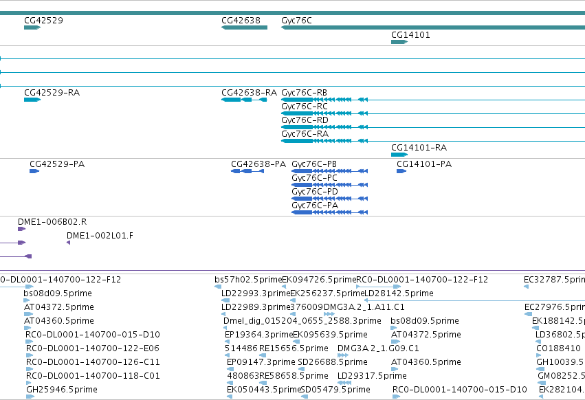
Task: Click the CO188410 EST label
Action: pos(558,348)
